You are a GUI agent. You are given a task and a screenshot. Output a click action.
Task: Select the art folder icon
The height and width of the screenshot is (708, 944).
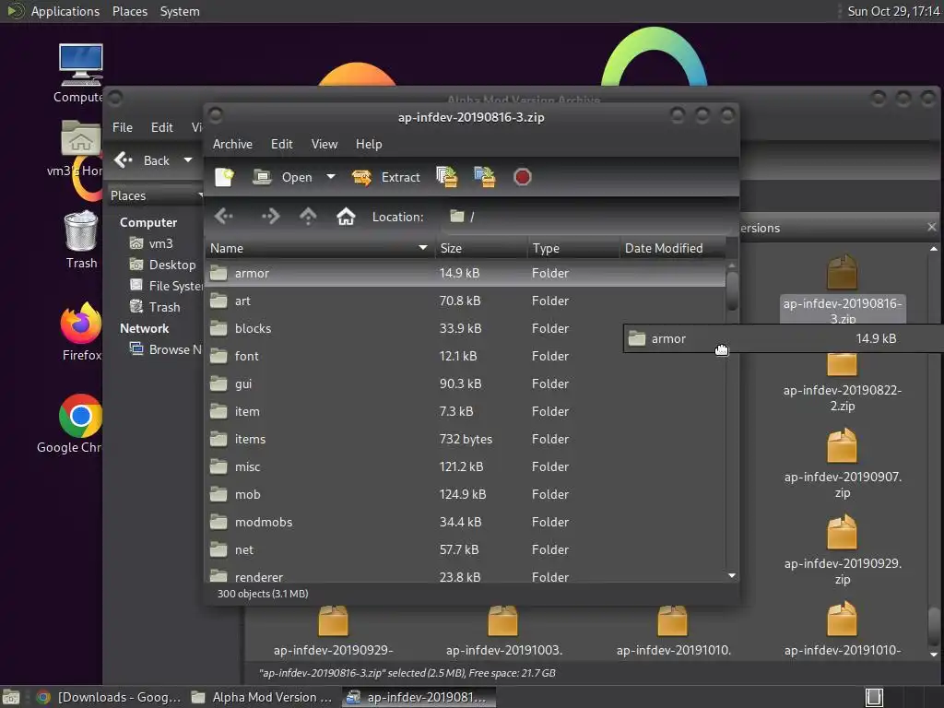[218, 301]
